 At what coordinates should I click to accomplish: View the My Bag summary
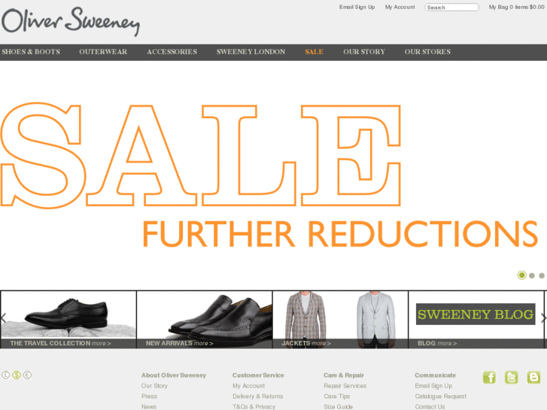pos(516,7)
